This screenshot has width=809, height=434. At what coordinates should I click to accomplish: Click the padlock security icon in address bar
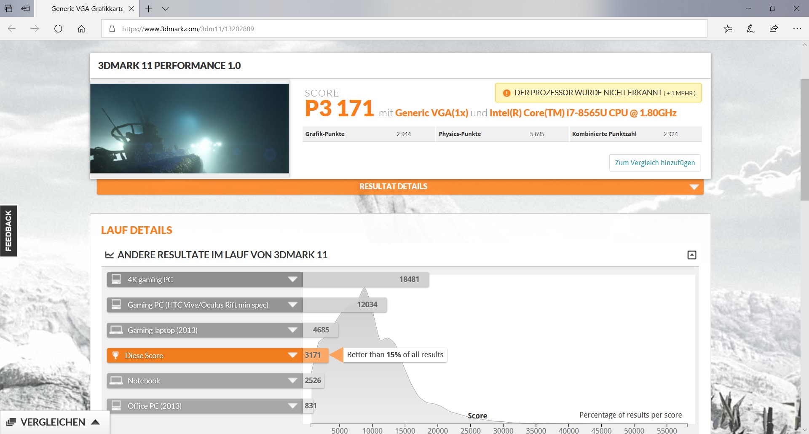click(x=112, y=29)
